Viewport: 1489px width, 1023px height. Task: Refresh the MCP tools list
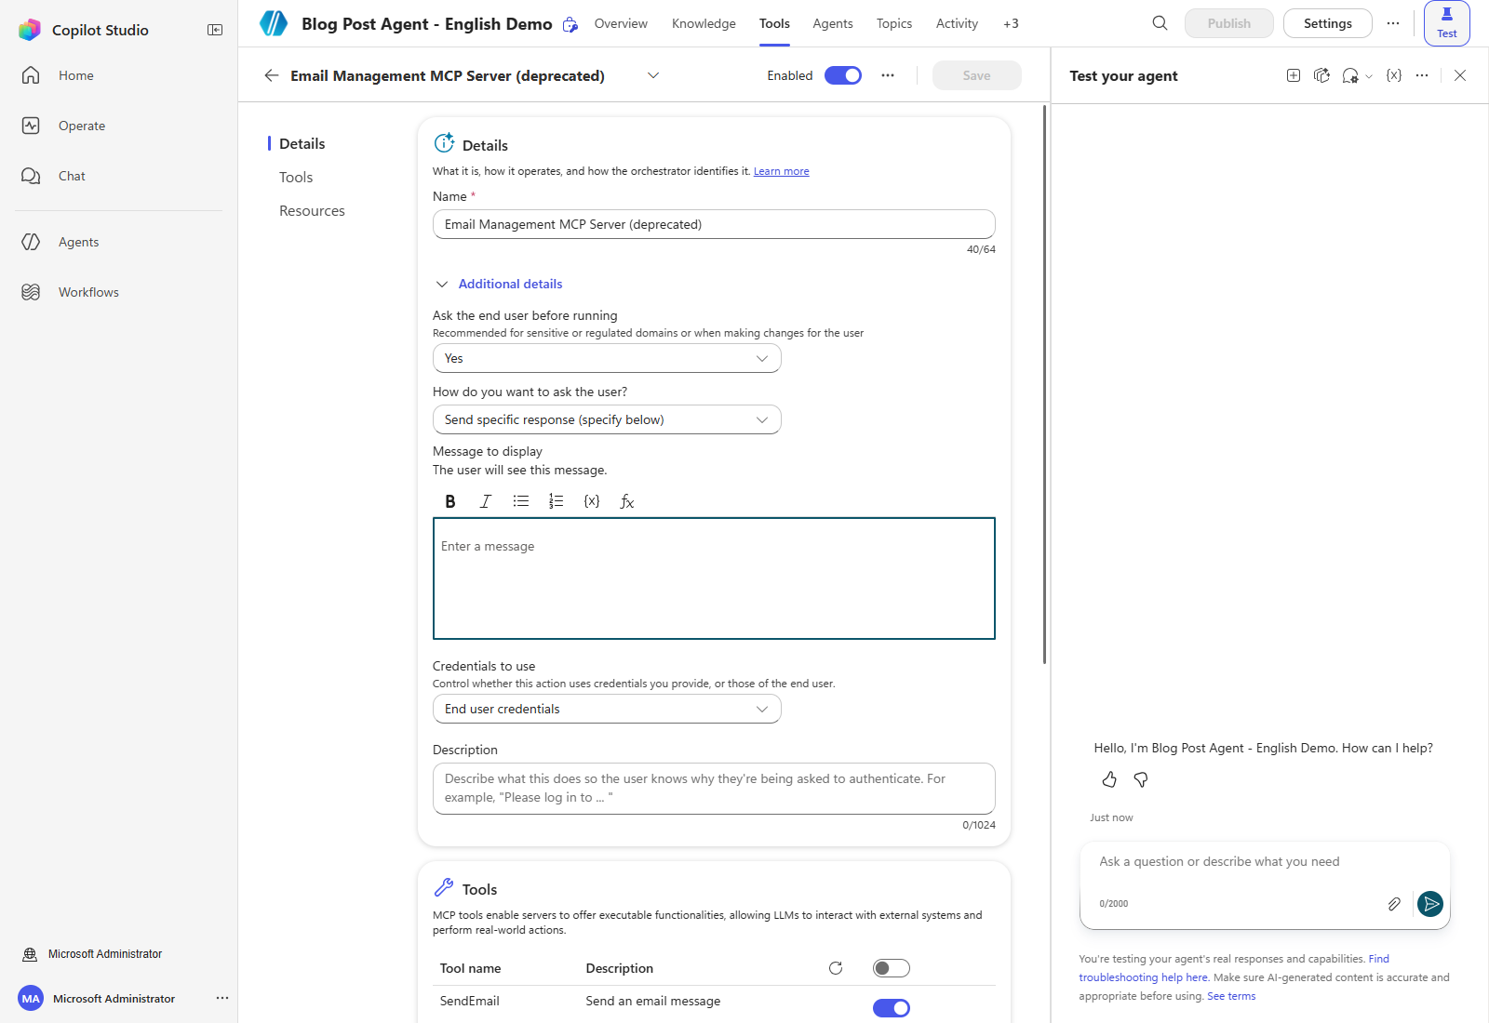[x=836, y=968]
